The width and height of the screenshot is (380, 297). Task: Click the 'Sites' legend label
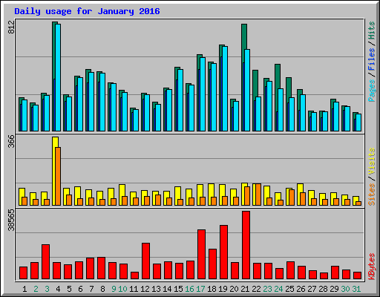pyautogui.click(x=372, y=195)
